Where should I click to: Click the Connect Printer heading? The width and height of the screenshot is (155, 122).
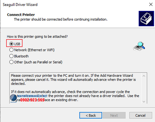(21, 15)
